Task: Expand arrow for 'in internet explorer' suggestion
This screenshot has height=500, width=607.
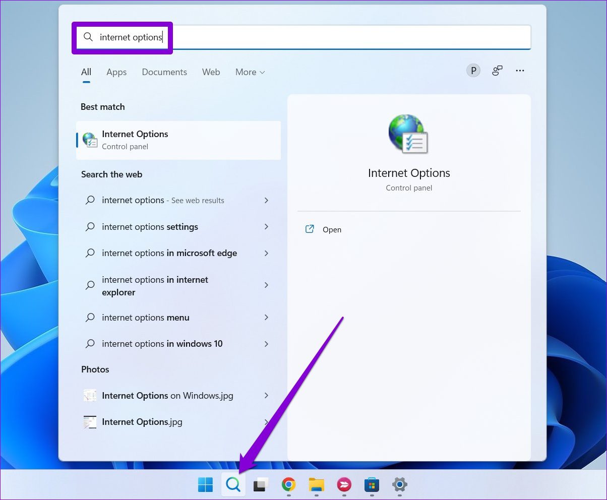Action: [x=266, y=285]
